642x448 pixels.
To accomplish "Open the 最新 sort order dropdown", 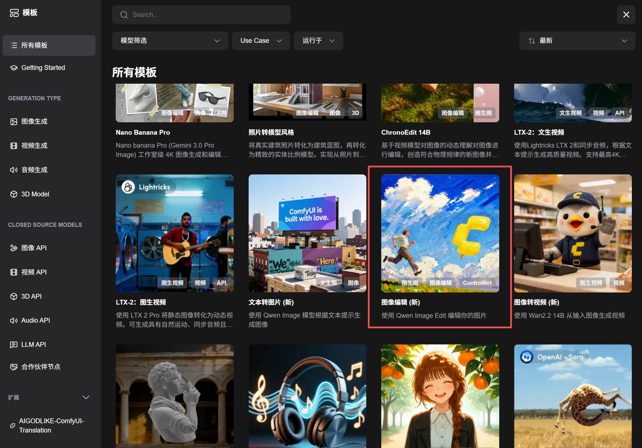I will (x=577, y=41).
